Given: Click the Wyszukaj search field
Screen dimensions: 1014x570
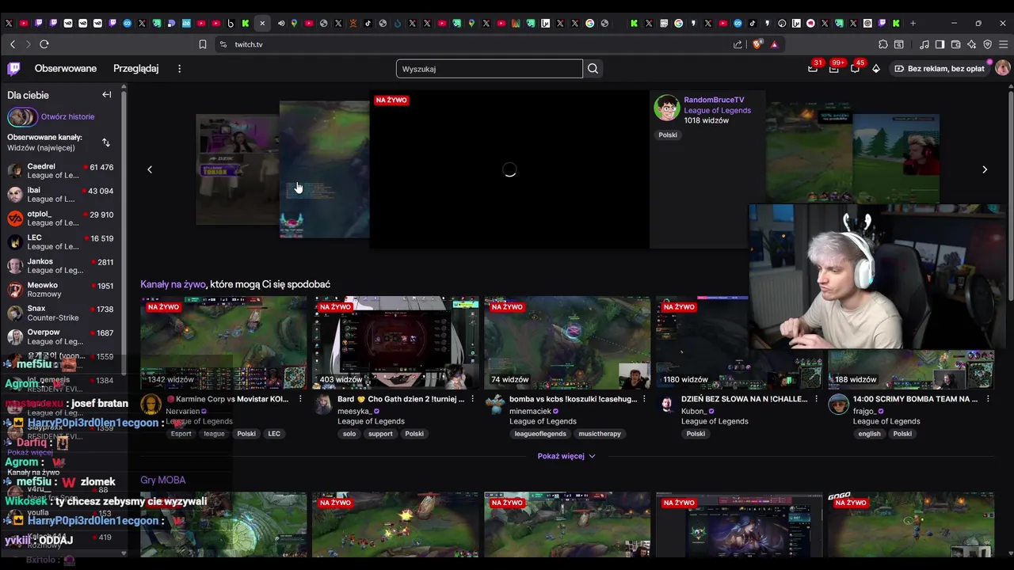Looking at the screenshot, I should 489,69.
